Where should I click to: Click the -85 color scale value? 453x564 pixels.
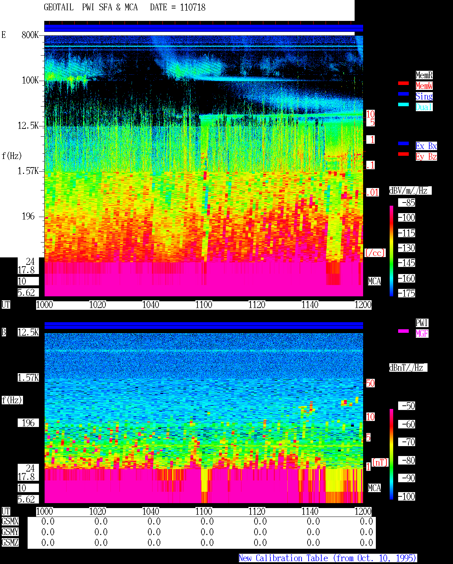407,203
